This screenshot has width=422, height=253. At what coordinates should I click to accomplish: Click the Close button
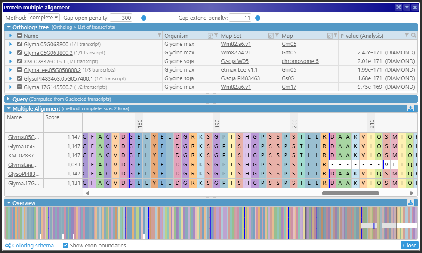410,245
